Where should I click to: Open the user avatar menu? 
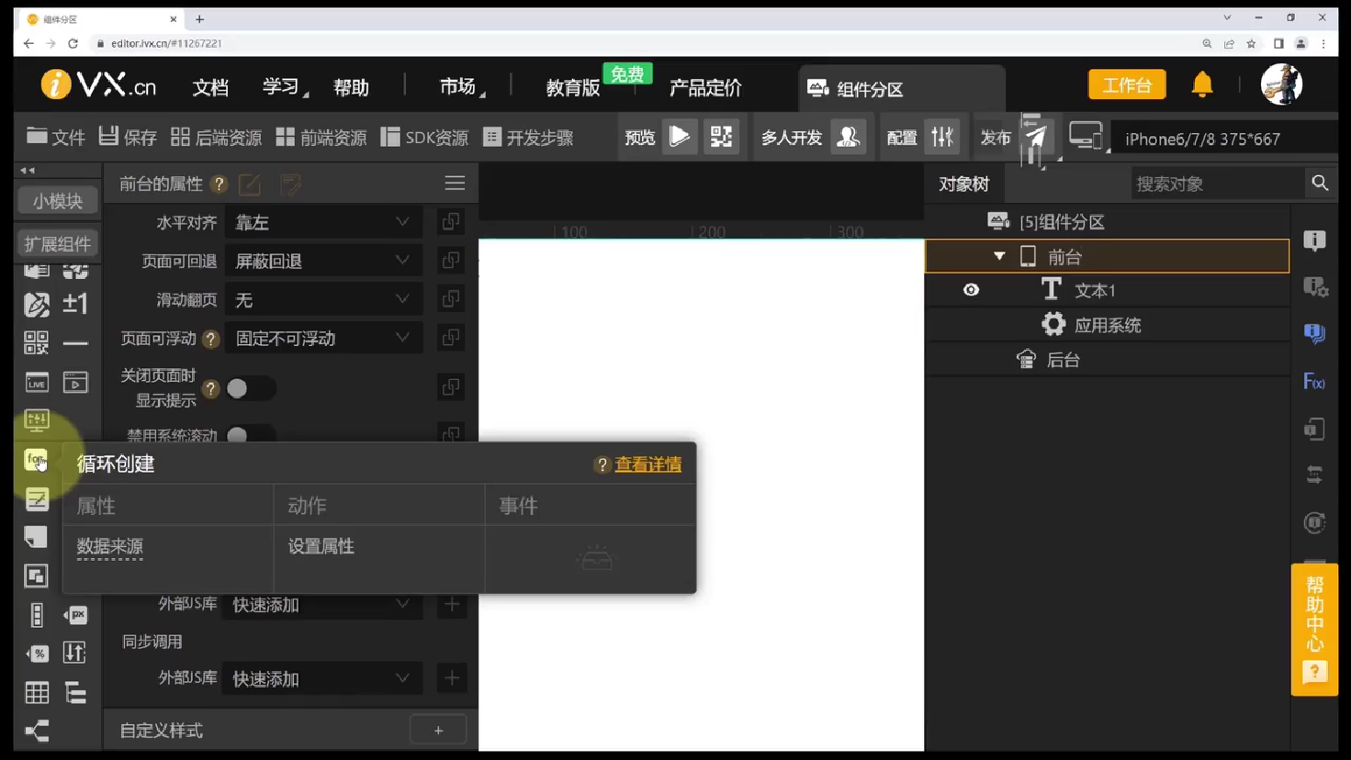tap(1281, 84)
